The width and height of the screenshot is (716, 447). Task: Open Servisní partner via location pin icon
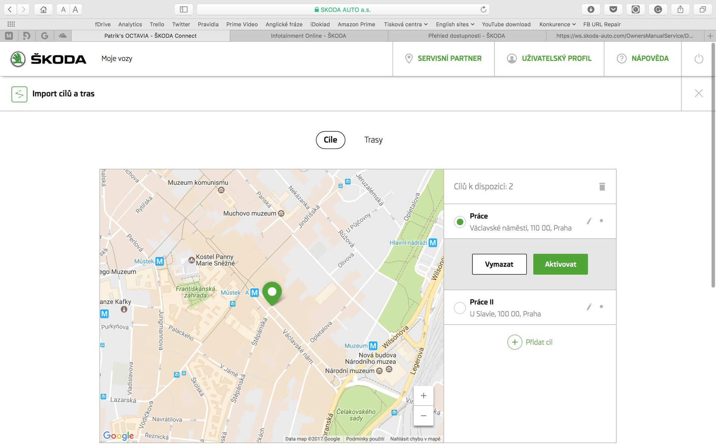click(x=408, y=58)
